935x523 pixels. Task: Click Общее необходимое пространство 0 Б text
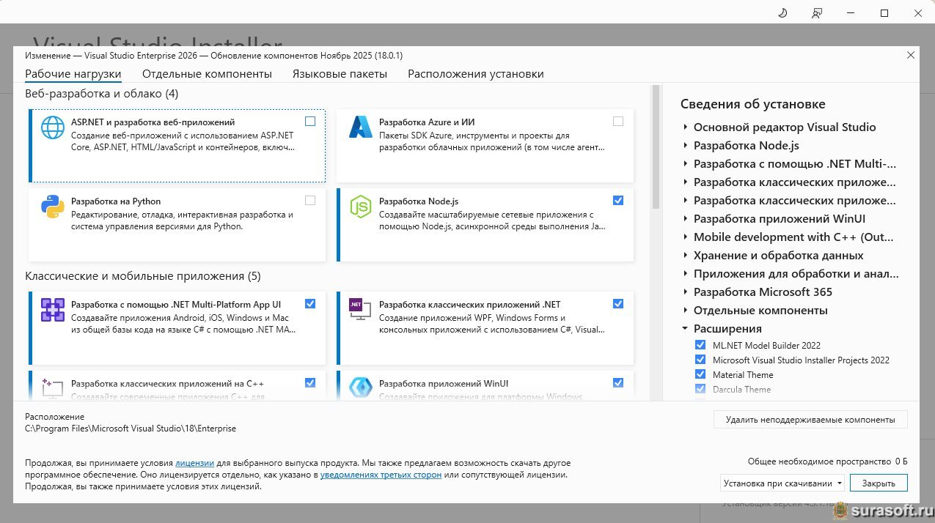coord(828,461)
